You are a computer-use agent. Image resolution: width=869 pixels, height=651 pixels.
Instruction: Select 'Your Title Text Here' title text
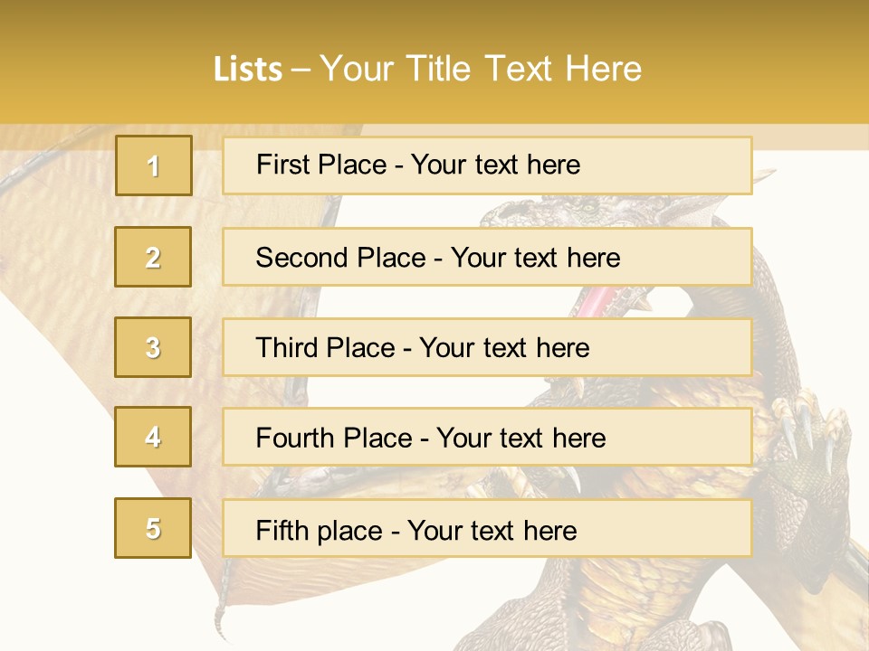click(480, 69)
